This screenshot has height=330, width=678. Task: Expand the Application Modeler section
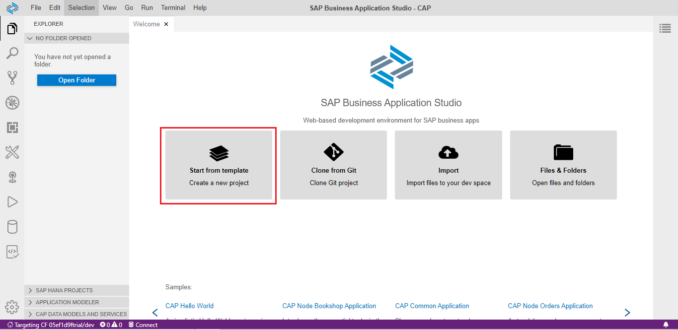pos(67,302)
